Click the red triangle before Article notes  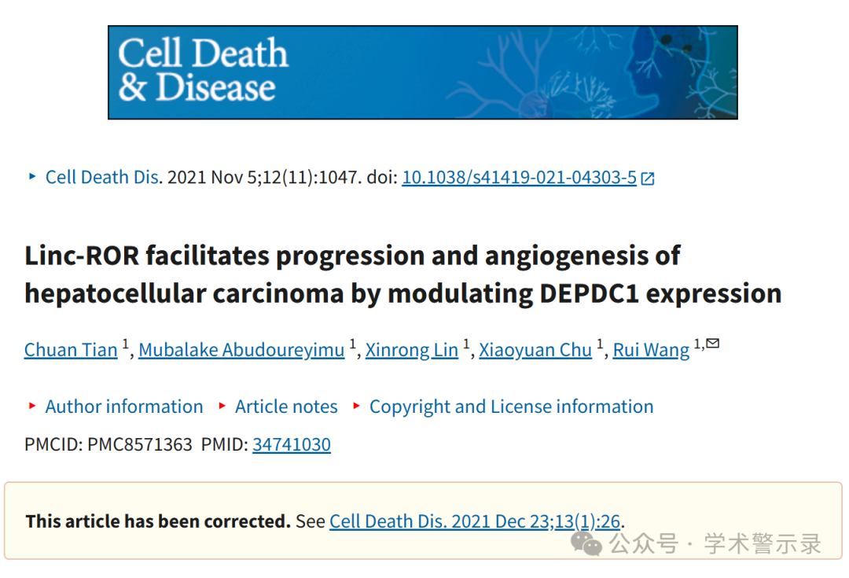(222, 405)
